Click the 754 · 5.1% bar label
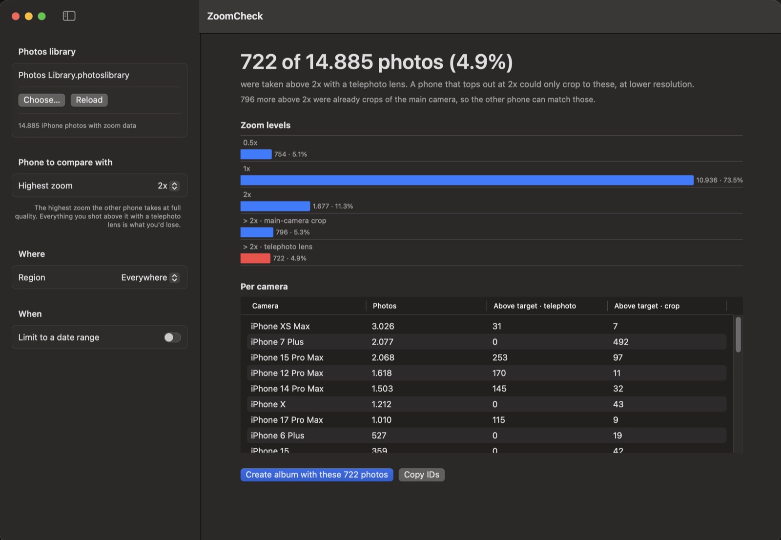 (x=290, y=154)
